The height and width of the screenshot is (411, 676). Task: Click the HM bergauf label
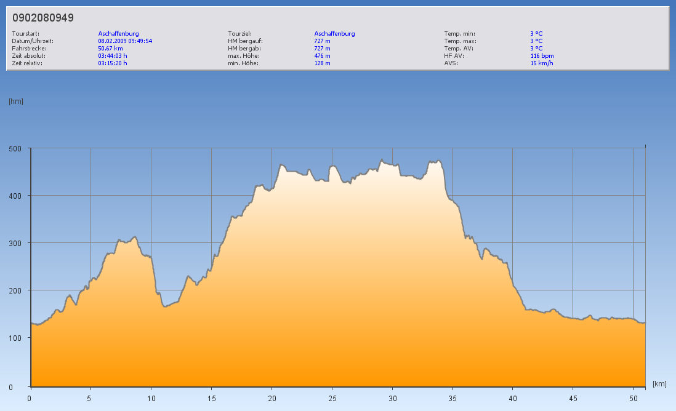pos(245,41)
